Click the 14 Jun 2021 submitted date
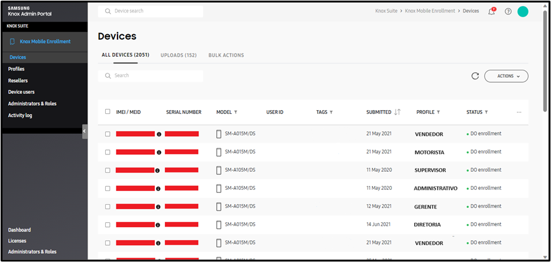551x262 pixels. point(379,225)
